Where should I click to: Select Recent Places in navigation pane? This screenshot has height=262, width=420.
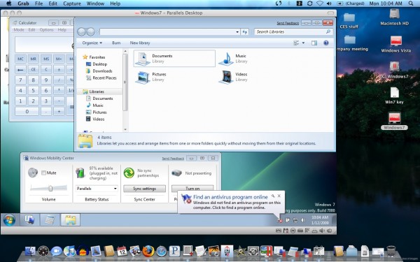104,78
